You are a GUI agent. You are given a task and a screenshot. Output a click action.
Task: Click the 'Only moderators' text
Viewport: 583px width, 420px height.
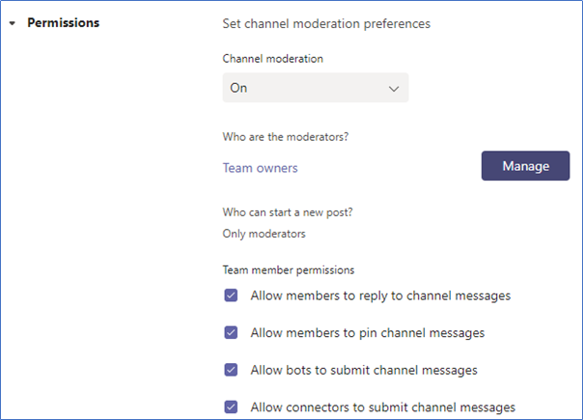point(264,234)
